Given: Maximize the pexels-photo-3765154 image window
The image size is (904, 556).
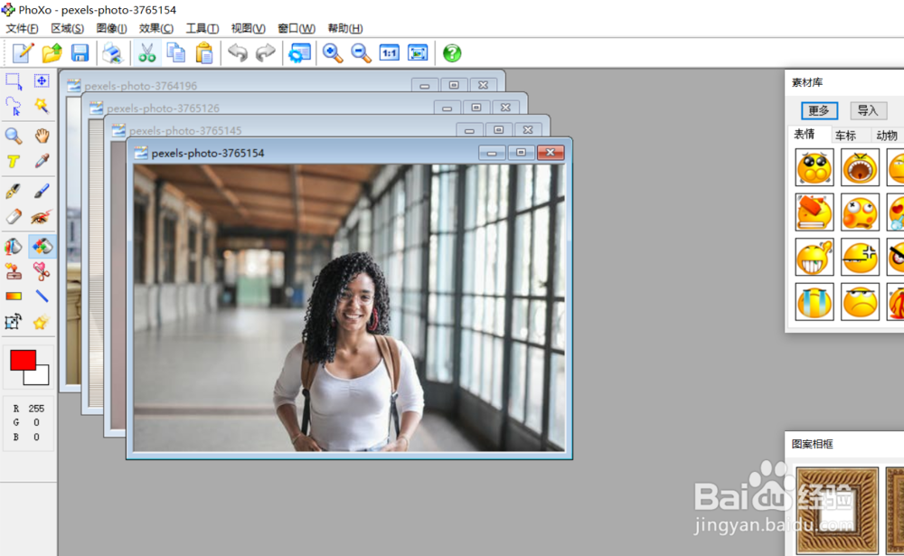Looking at the screenshot, I should coord(521,152).
